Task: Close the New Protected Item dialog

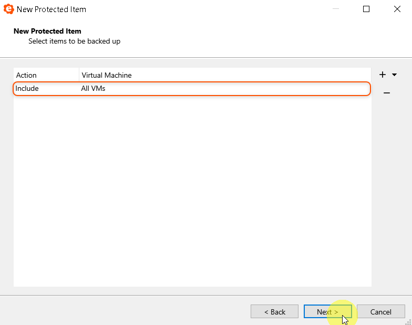Action: click(397, 9)
